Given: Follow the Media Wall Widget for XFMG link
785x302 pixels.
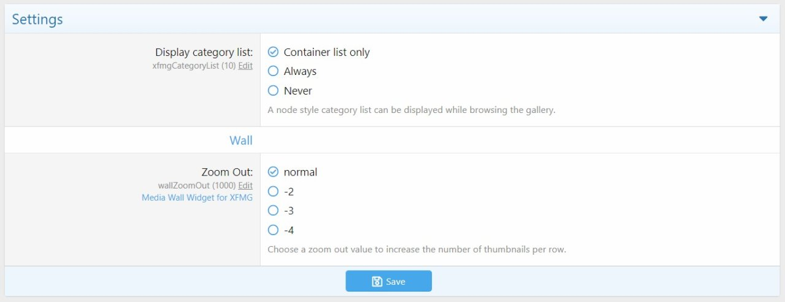Looking at the screenshot, I should 197,198.
